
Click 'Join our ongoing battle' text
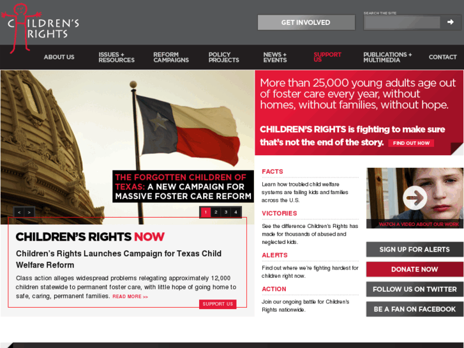tap(305, 306)
